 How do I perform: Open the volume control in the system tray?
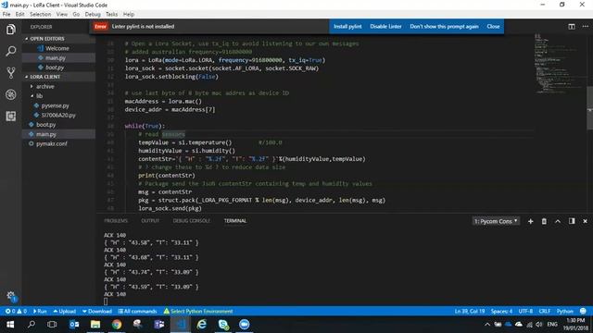tap(539, 325)
